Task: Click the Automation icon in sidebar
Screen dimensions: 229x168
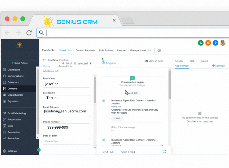Action: point(5,119)
